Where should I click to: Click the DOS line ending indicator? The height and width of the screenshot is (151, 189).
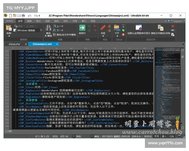(x=55, y=137)
